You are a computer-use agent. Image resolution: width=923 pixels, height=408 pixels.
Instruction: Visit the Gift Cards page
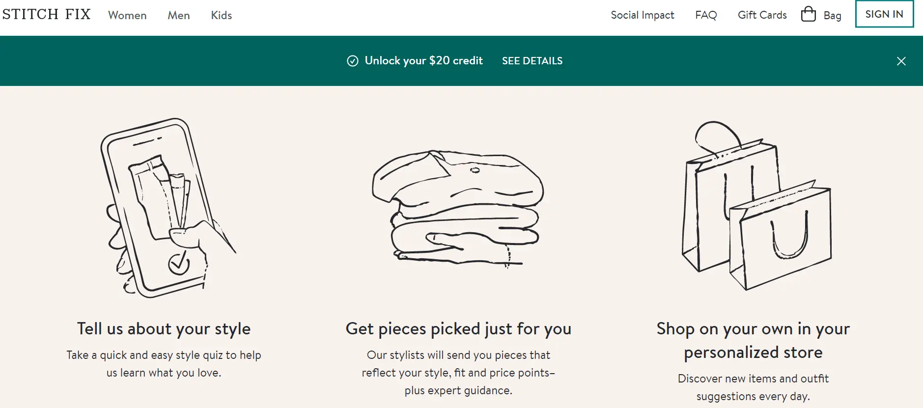tap(762, 15)
